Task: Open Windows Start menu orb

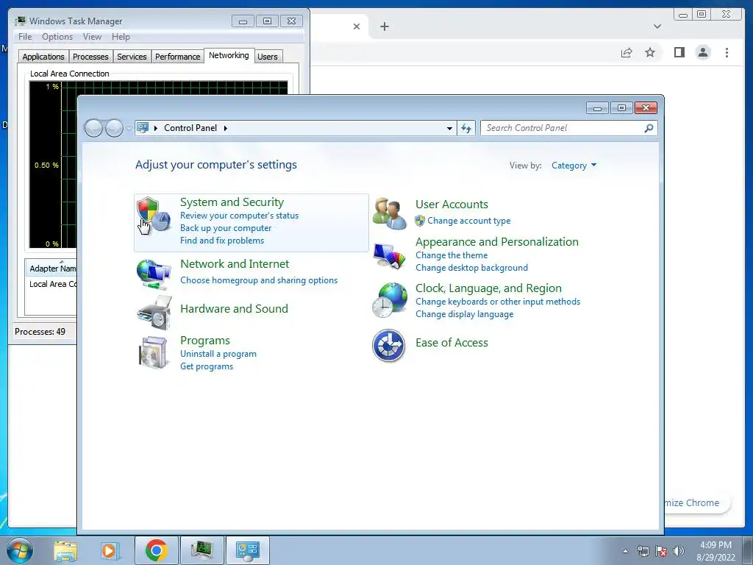Action: click(x=20, y=550)
